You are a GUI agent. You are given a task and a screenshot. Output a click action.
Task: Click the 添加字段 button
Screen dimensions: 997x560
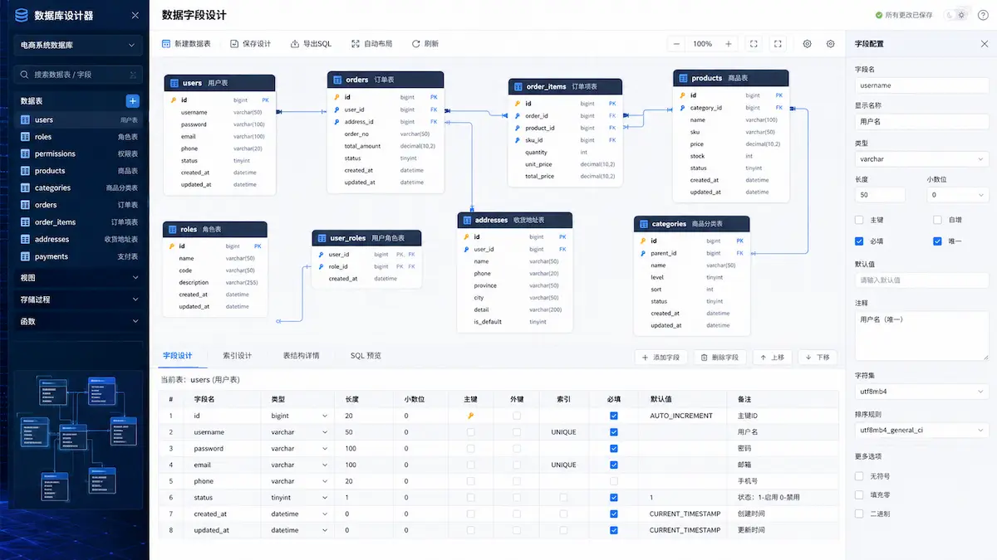[661, 357]
